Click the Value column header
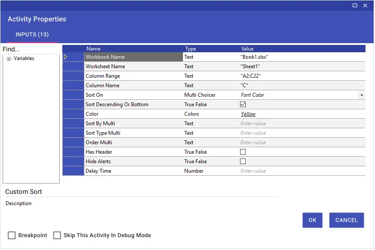Viewport: 375px width, 250px height. tap(247, 49)
